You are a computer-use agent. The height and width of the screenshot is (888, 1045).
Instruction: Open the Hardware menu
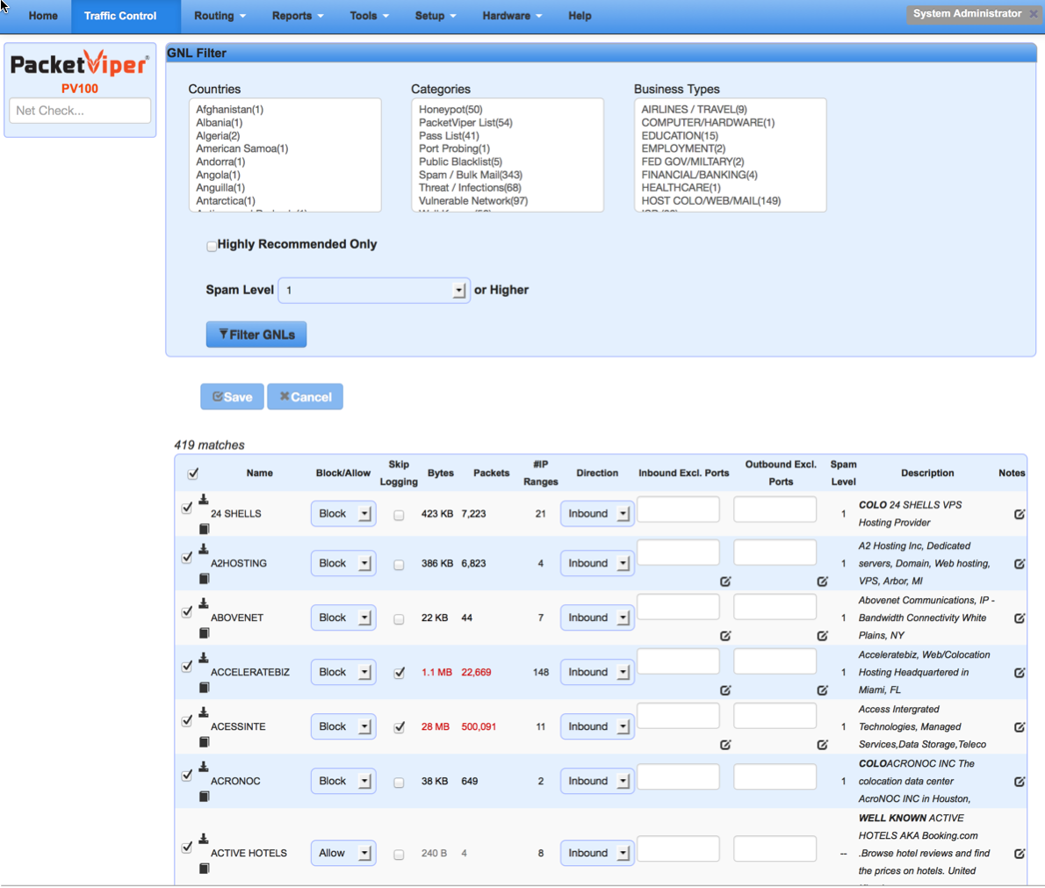click(x=512, y=16)
